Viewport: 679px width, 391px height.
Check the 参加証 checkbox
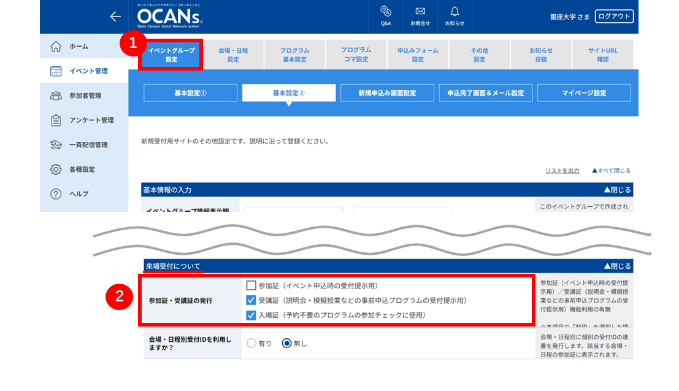tap(251, 285)
